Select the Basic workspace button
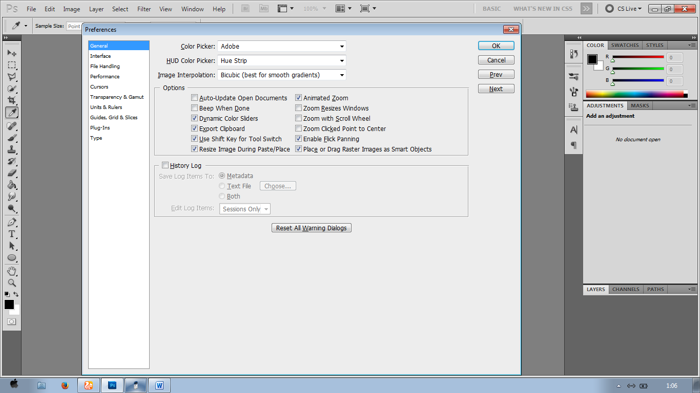 (492, 9)
